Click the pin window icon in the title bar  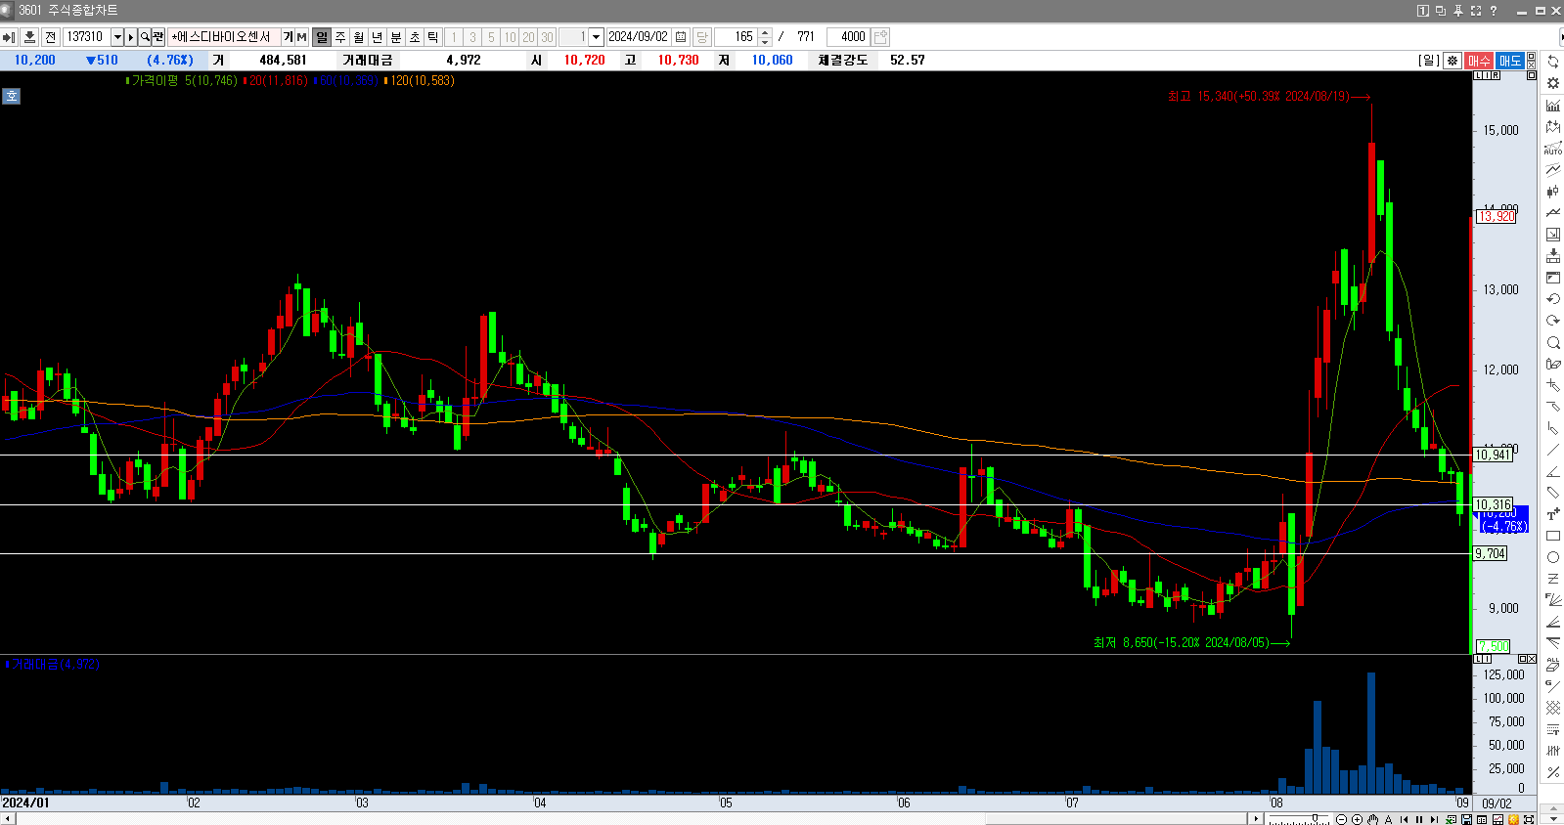1457,10
